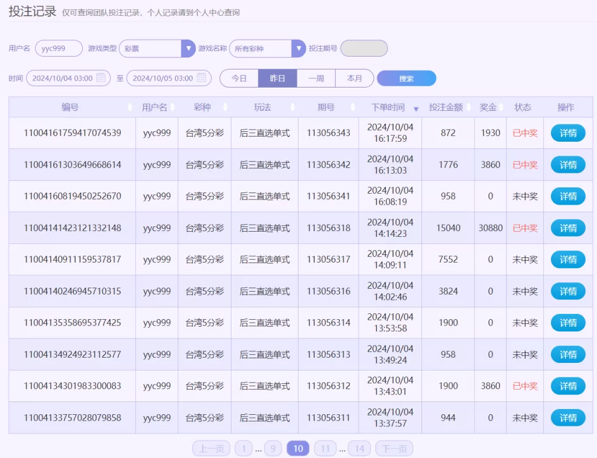Go to page 14
This screenshot has height=458, width=597.
(359, 449)
